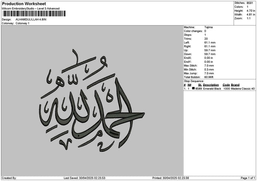Select the EndX 0.00 in value

[x=209, y=58]
